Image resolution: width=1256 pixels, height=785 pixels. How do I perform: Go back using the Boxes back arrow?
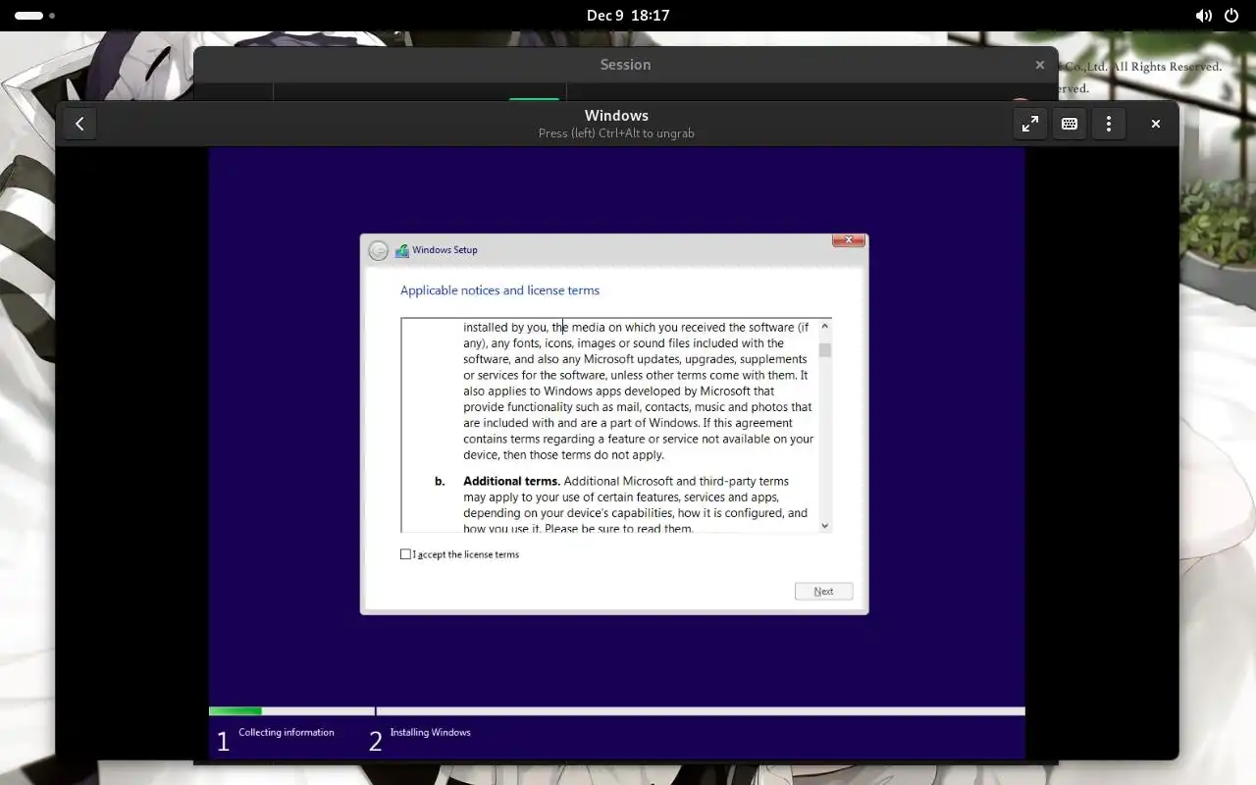79,124
